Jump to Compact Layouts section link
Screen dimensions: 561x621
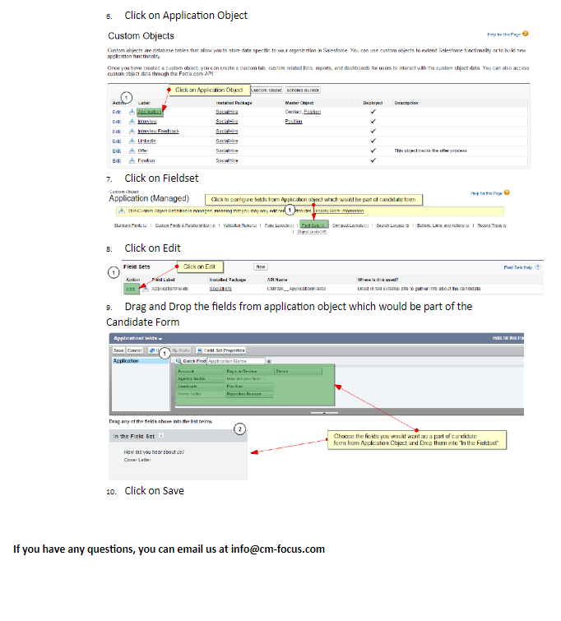pos(350,225)
